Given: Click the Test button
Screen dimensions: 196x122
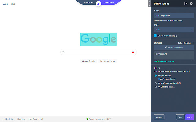Looking at the screenshot, I should (x=180, y=117).
